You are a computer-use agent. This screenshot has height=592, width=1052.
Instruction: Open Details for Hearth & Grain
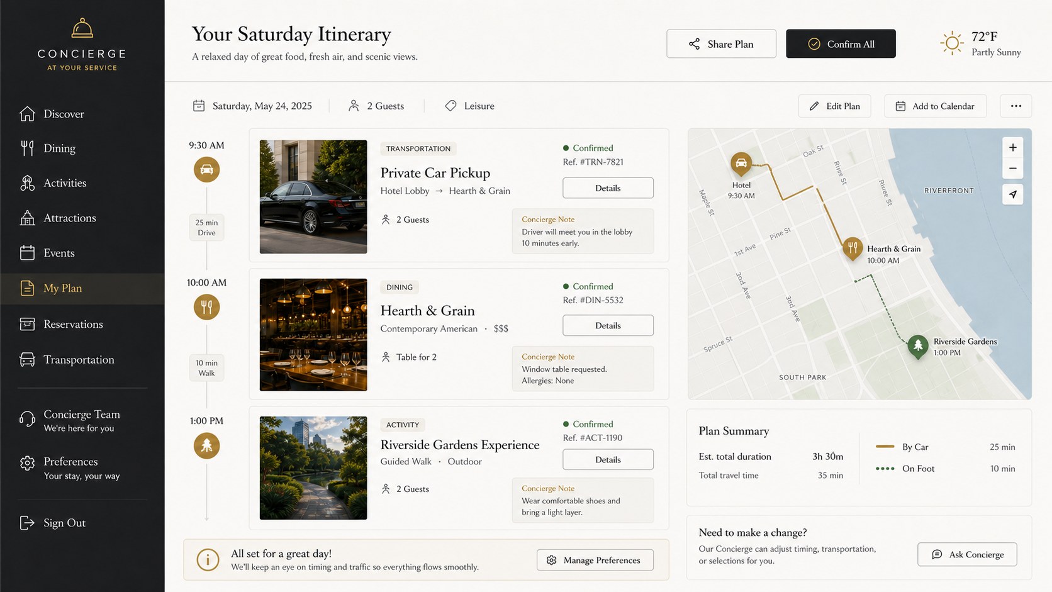tap(608, 325)
